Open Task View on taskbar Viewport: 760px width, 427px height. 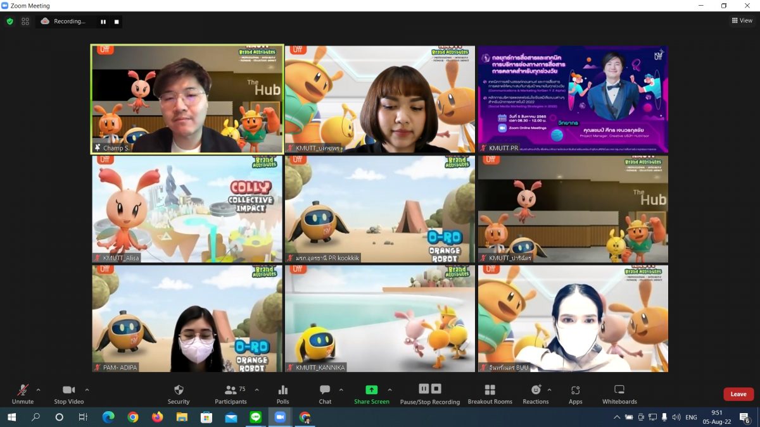click(x=83, y=418)
